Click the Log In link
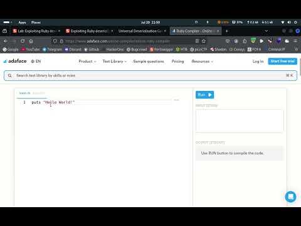Screen dimensions: 301x226 tap(258, 62)
